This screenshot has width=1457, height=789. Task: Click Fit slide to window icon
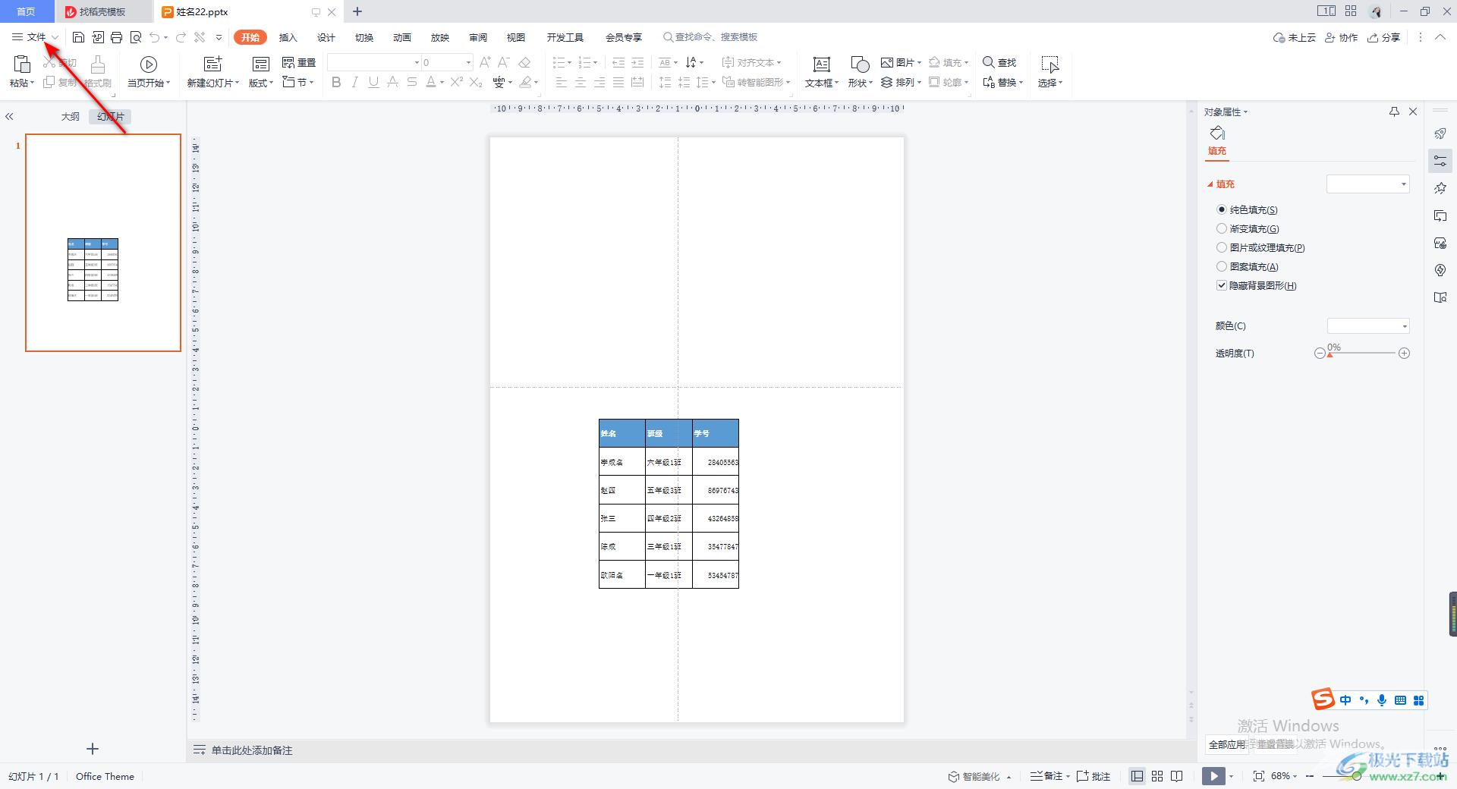pyautogui.click(x=1259, y=776)
